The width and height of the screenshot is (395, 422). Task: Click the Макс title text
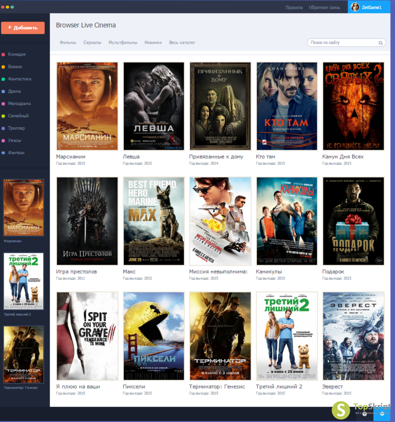(129, 272)
